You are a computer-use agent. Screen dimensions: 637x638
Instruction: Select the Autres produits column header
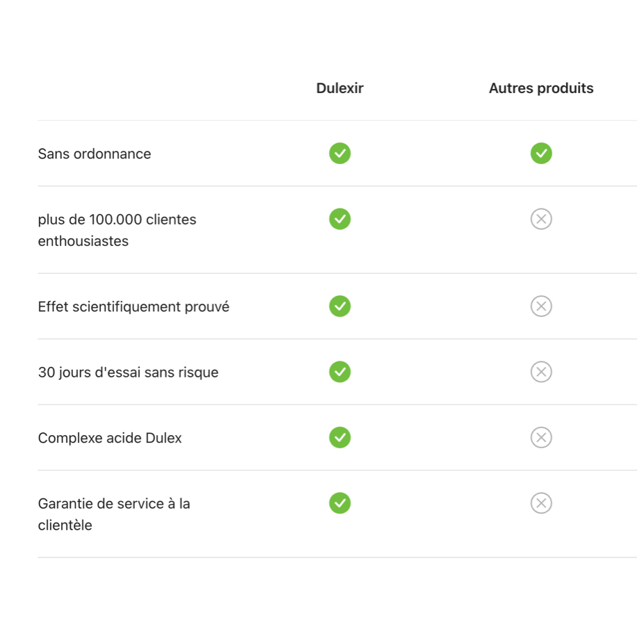point(541,88)
